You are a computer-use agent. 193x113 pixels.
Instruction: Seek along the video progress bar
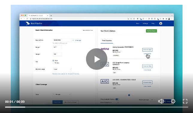[96, 107]
